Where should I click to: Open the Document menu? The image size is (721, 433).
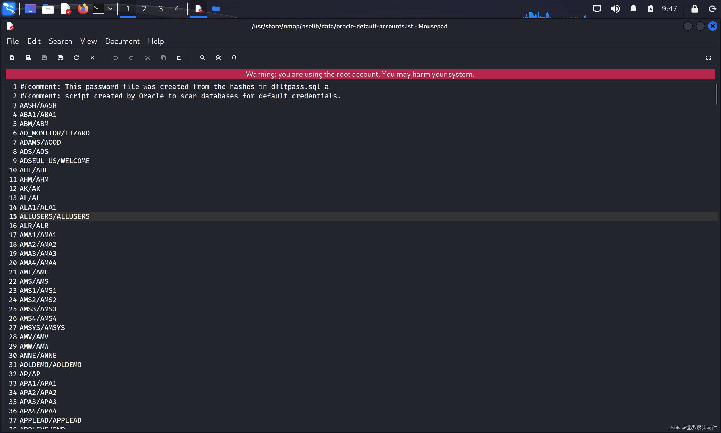click(x=122, y=41)
